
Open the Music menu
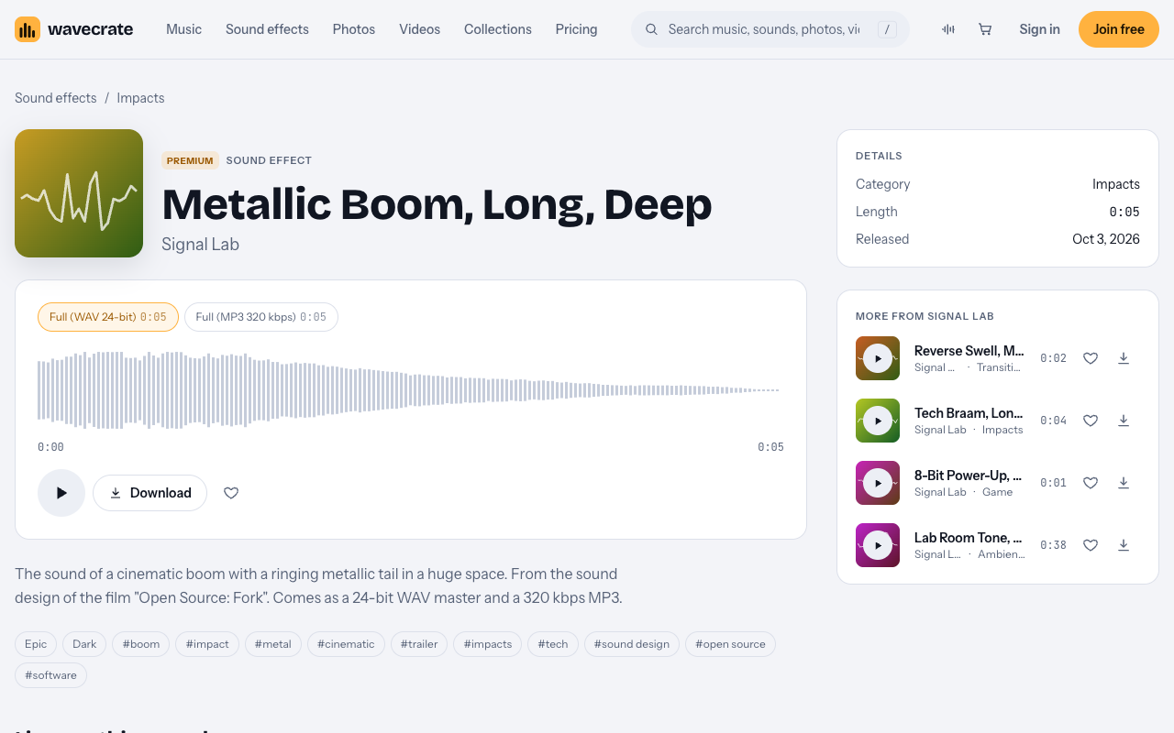[183, 29]
